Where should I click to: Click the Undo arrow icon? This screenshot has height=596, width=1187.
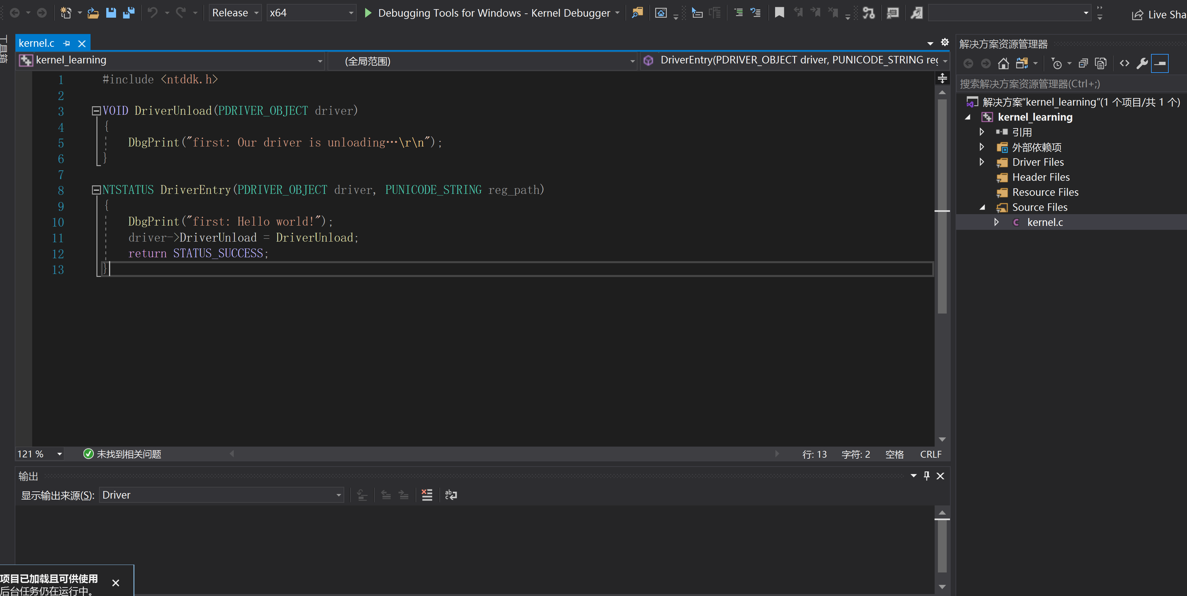pyautogui.click(x=153, y=13)
